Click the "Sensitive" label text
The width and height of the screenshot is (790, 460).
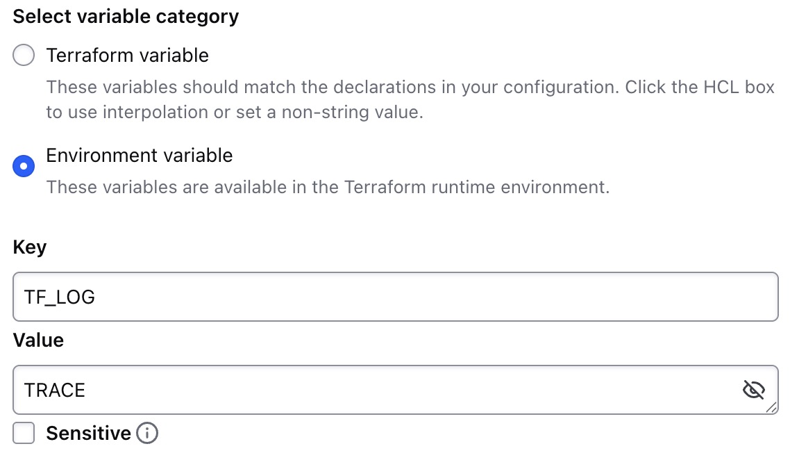tap(88, 434)
